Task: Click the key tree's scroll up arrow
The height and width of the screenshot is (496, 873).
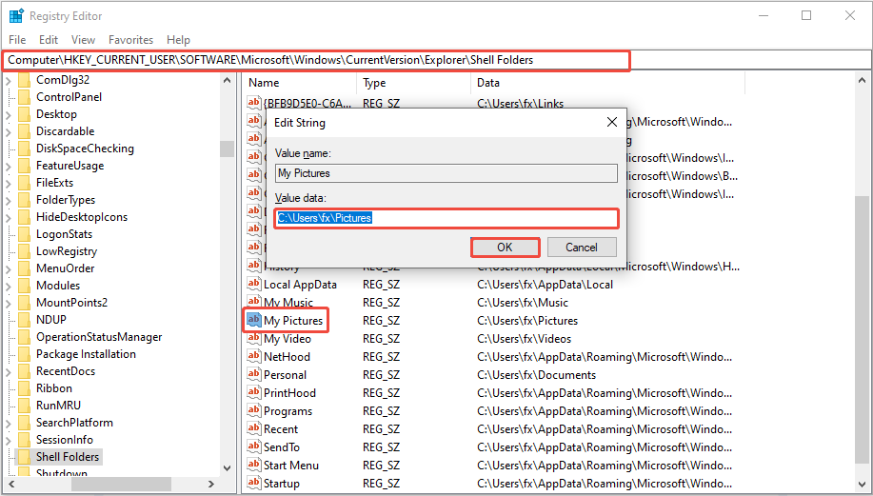Action: coord(227,81)
